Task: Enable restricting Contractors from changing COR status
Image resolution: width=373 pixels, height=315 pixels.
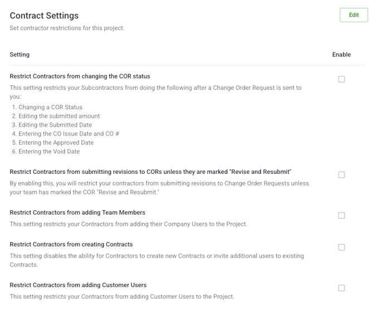Action: 341,79
